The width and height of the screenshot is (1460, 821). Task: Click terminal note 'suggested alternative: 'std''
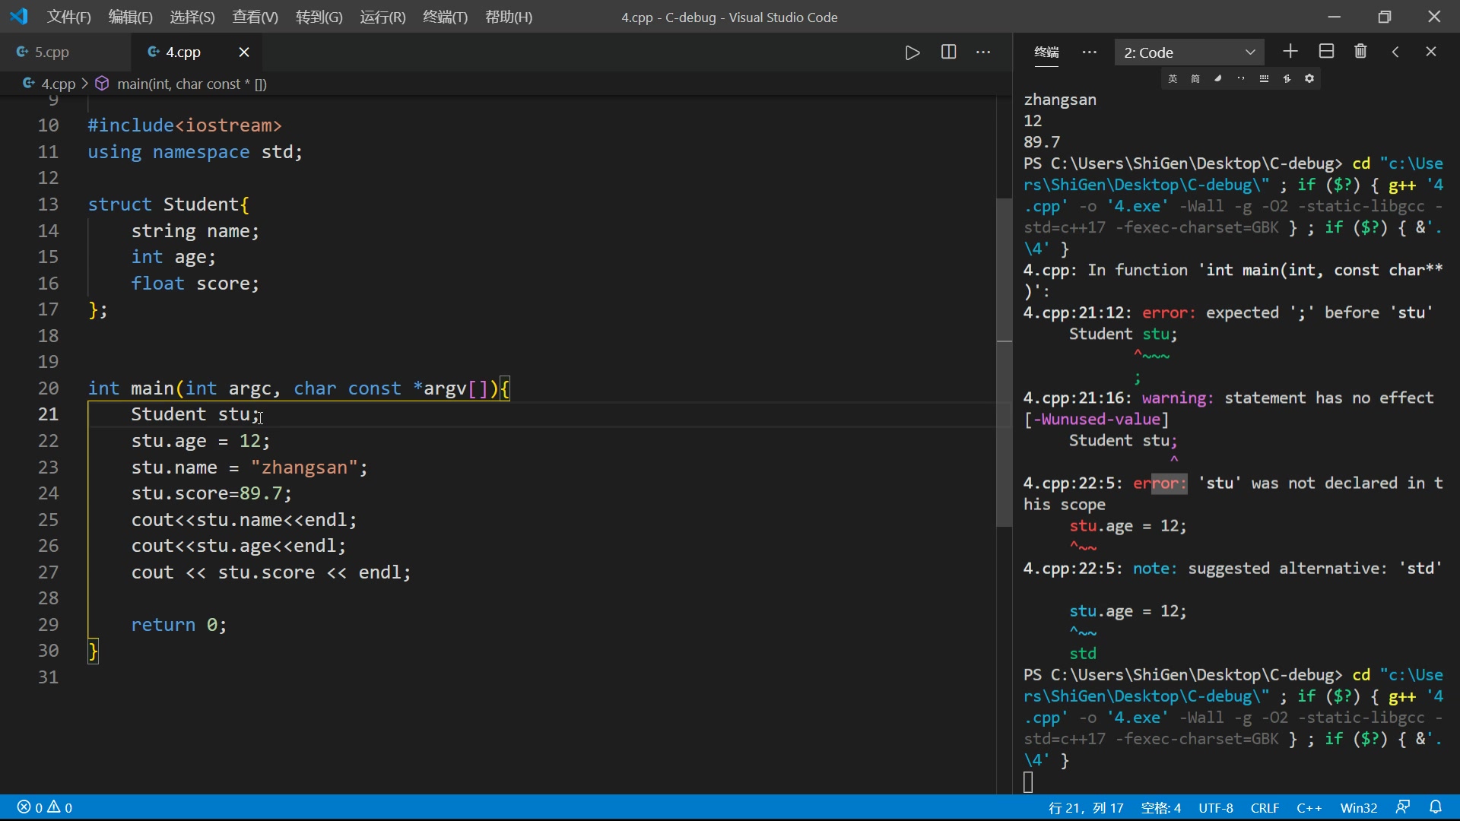click(x=1314, y=568)
